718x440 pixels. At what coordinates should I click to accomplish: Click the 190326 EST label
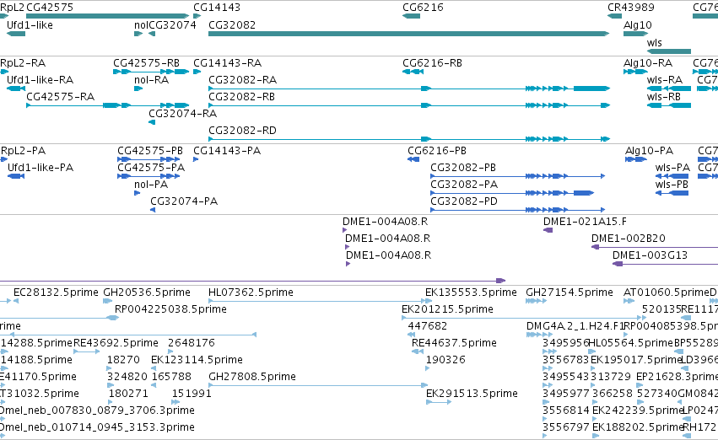tap(445, 361)
